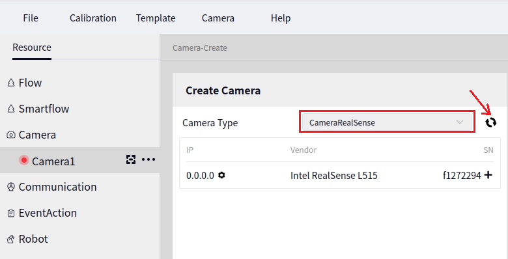The width and height of the screenshot is (508, 259).
Task: Click the Camera Type label
Action: [210, 123]
